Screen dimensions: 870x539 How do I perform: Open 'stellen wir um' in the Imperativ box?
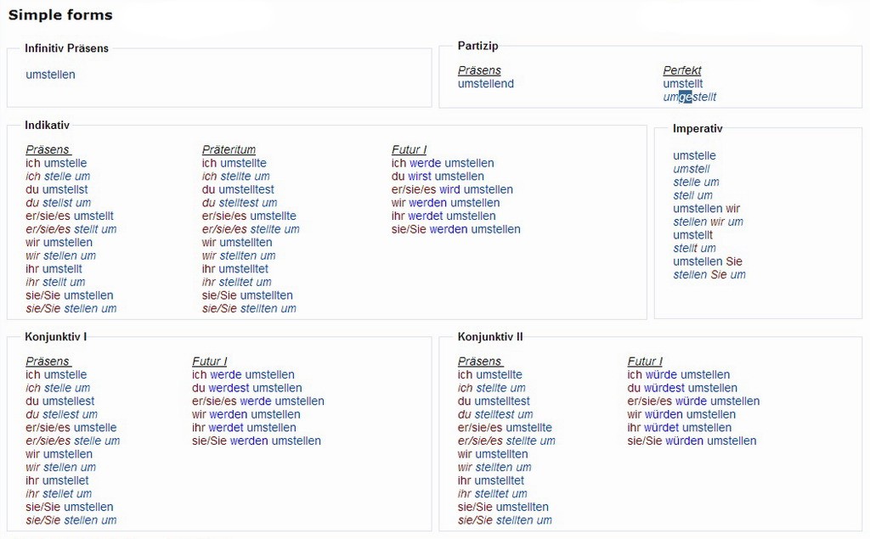tap(708, 222)
